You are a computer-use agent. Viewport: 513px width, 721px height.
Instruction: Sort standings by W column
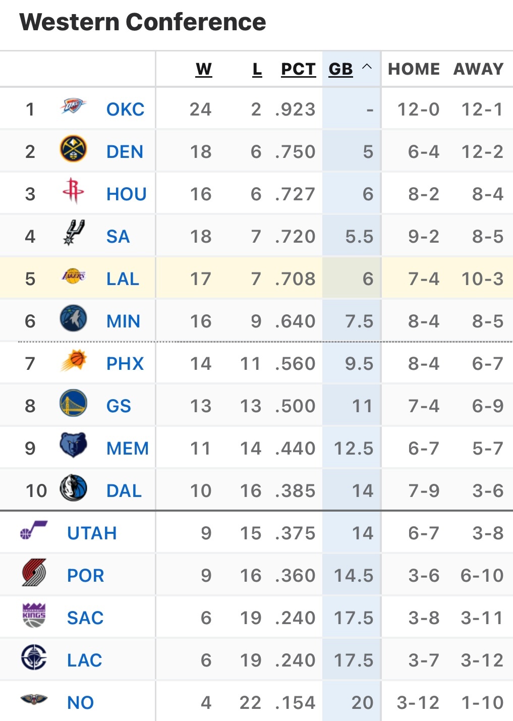[203, 69]
